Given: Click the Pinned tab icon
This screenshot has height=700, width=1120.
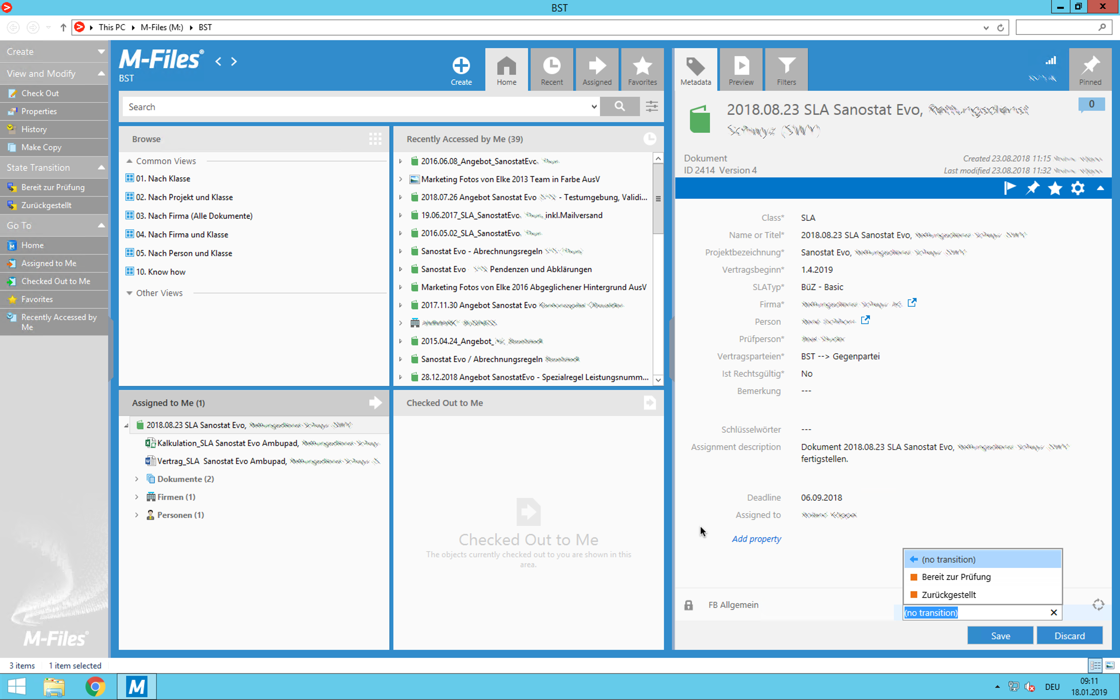Looking at the screenshot, I should click(1090, 70).
